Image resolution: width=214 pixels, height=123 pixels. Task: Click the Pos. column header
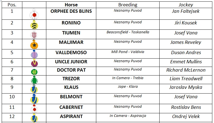coord(12,5)
